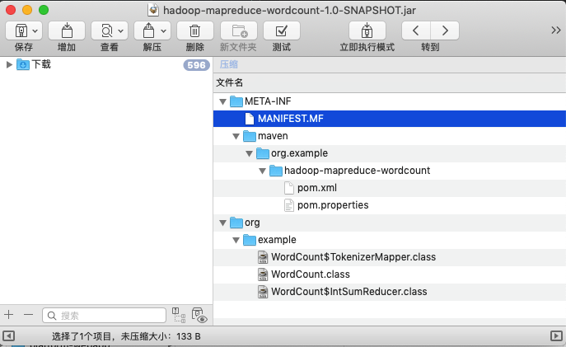Add a sidebar location with plus button

pos(9,315)
